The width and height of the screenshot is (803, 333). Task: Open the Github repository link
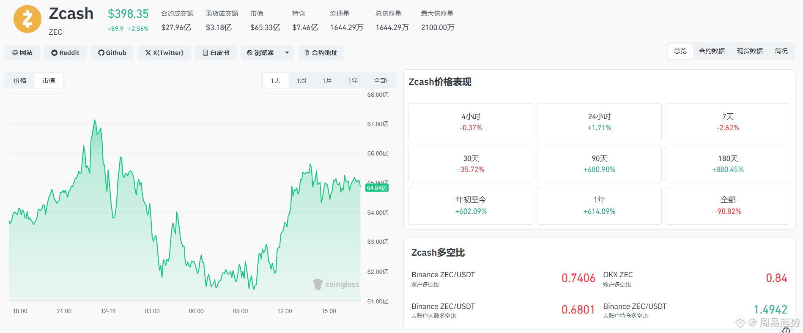click(112, 53)
